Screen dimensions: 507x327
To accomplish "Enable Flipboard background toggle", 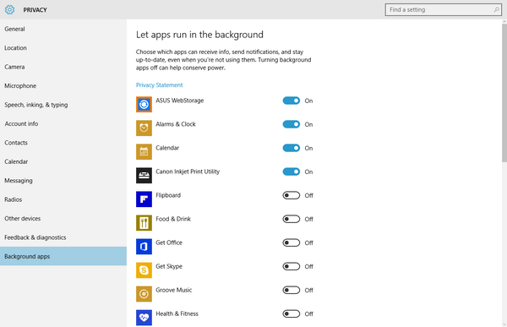I will coord(292,195).
